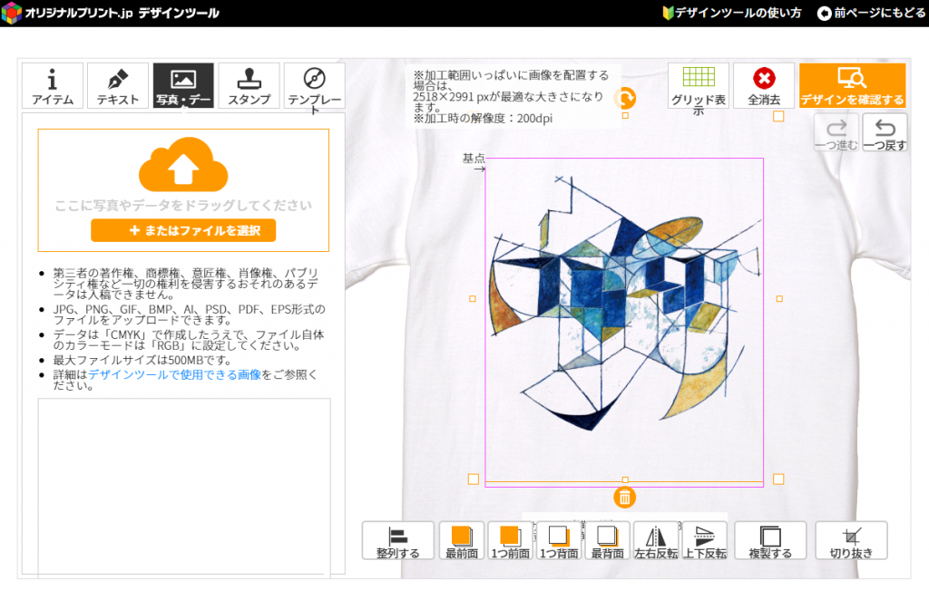
Task: Click the right-middle side handle
Action: 779,299
